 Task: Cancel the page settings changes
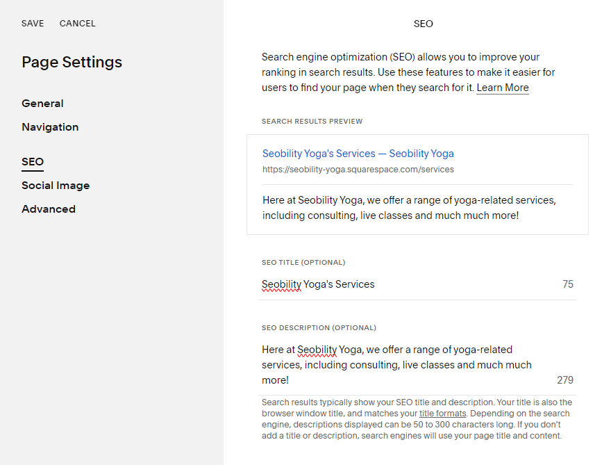[78, 24]
